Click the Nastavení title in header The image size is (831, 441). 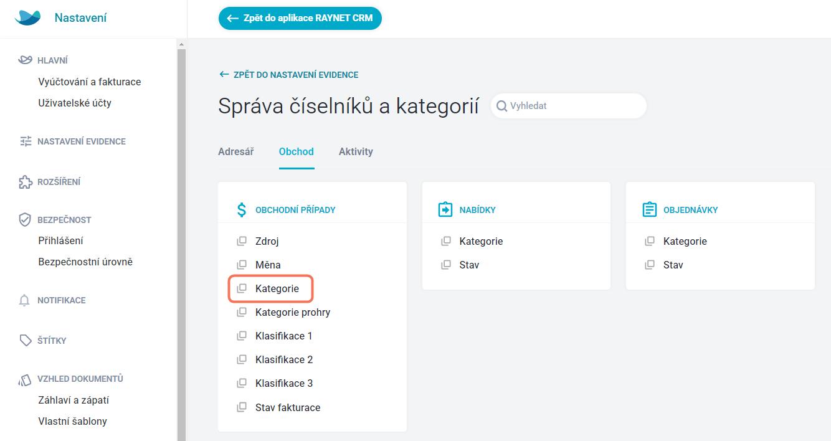(x=80, y=18)
